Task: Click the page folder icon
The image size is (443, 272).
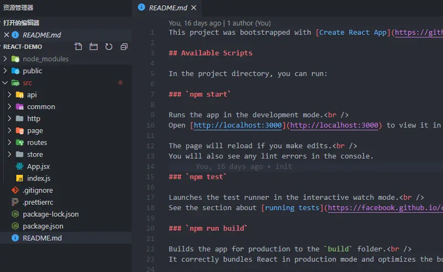Action: click(20, 130)
